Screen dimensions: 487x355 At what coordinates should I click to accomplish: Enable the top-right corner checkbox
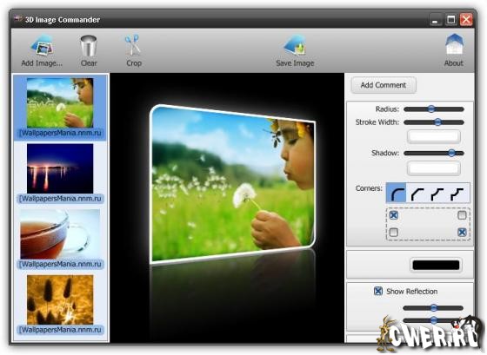tap(462, 215)
